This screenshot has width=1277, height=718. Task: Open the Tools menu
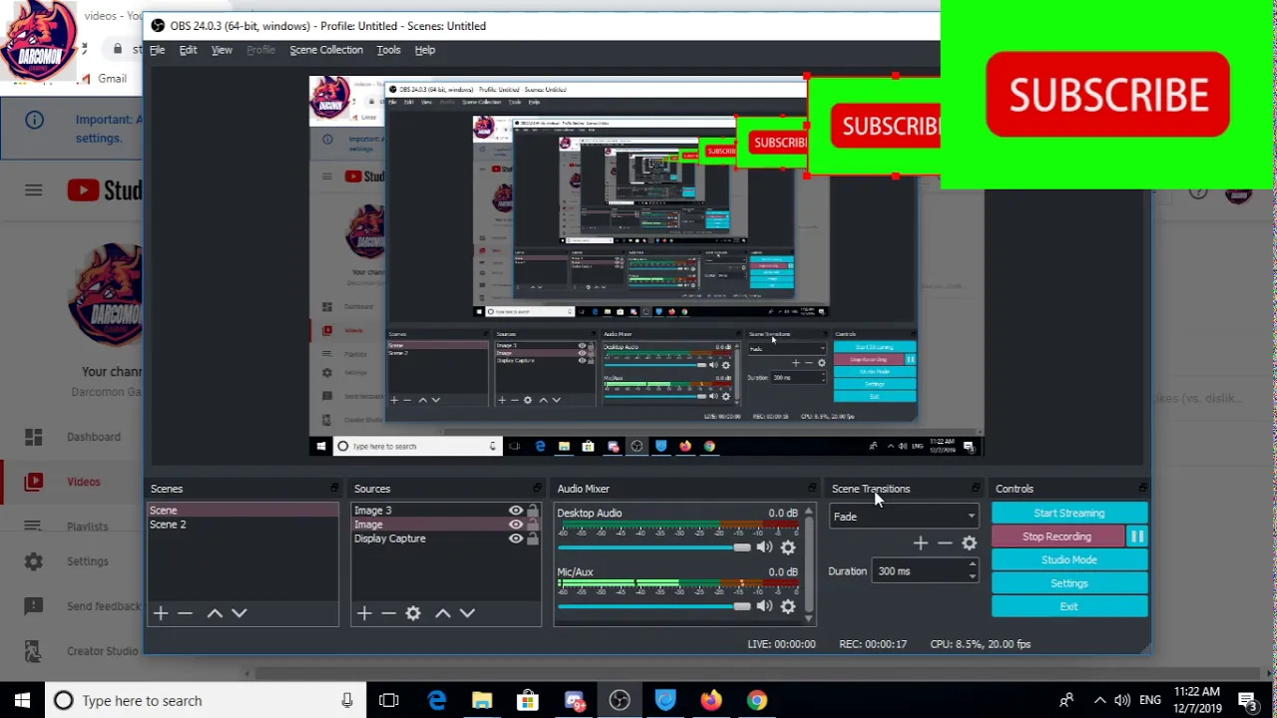388,50
